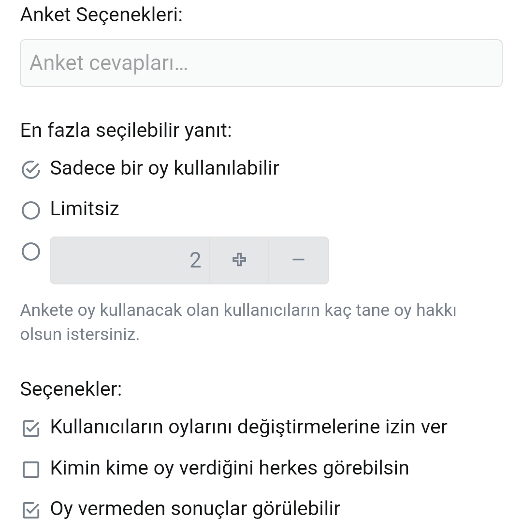Click the 'Seçenekler:' section heading

click(x=71, y=389)
